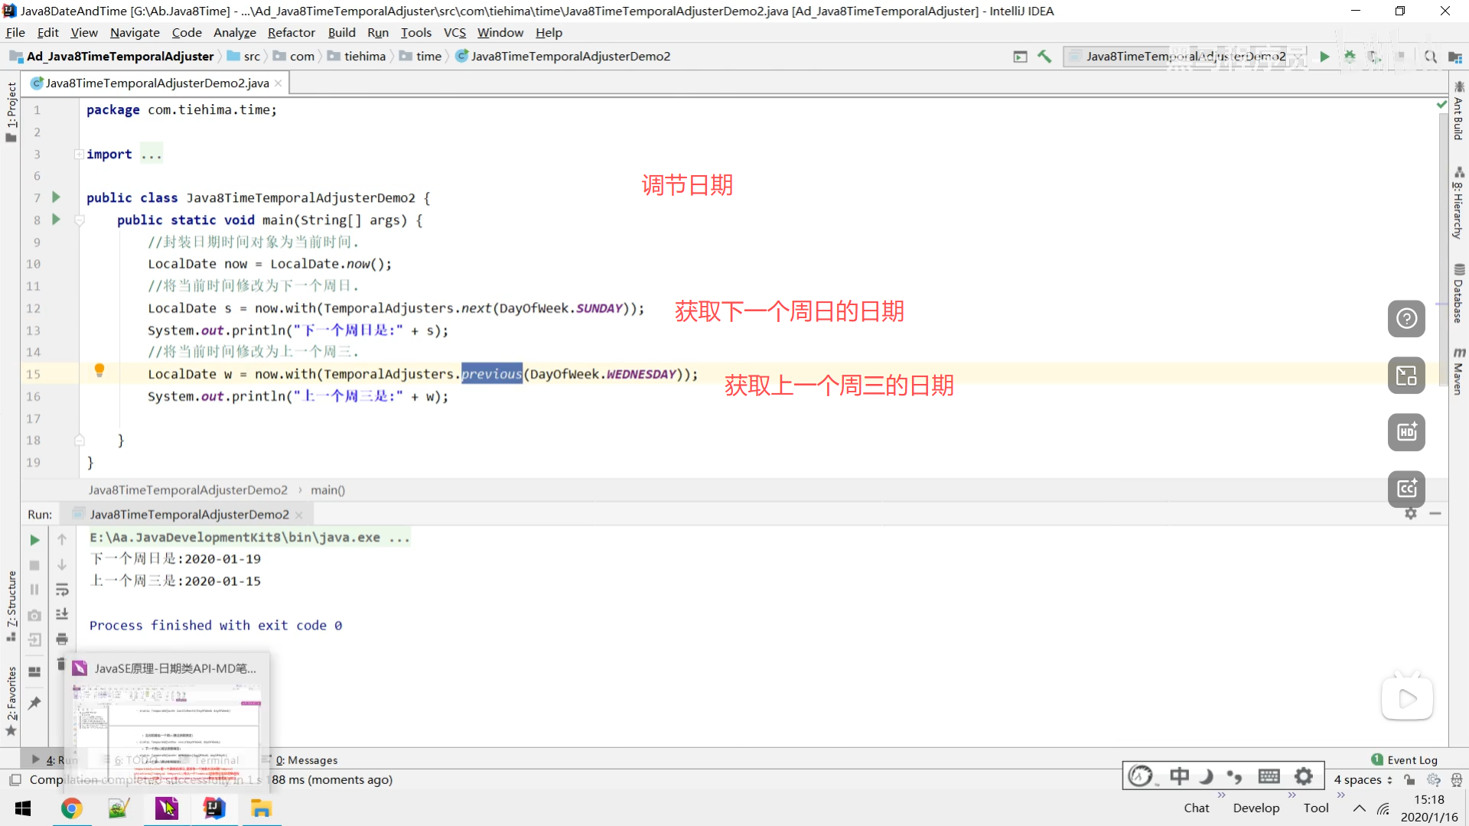Open Run panel settings gear

[x=1411, y=514]
